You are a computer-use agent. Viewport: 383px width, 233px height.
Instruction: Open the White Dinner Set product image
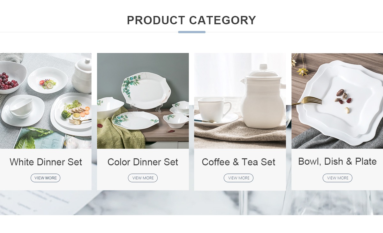click(x=46, y=101)
